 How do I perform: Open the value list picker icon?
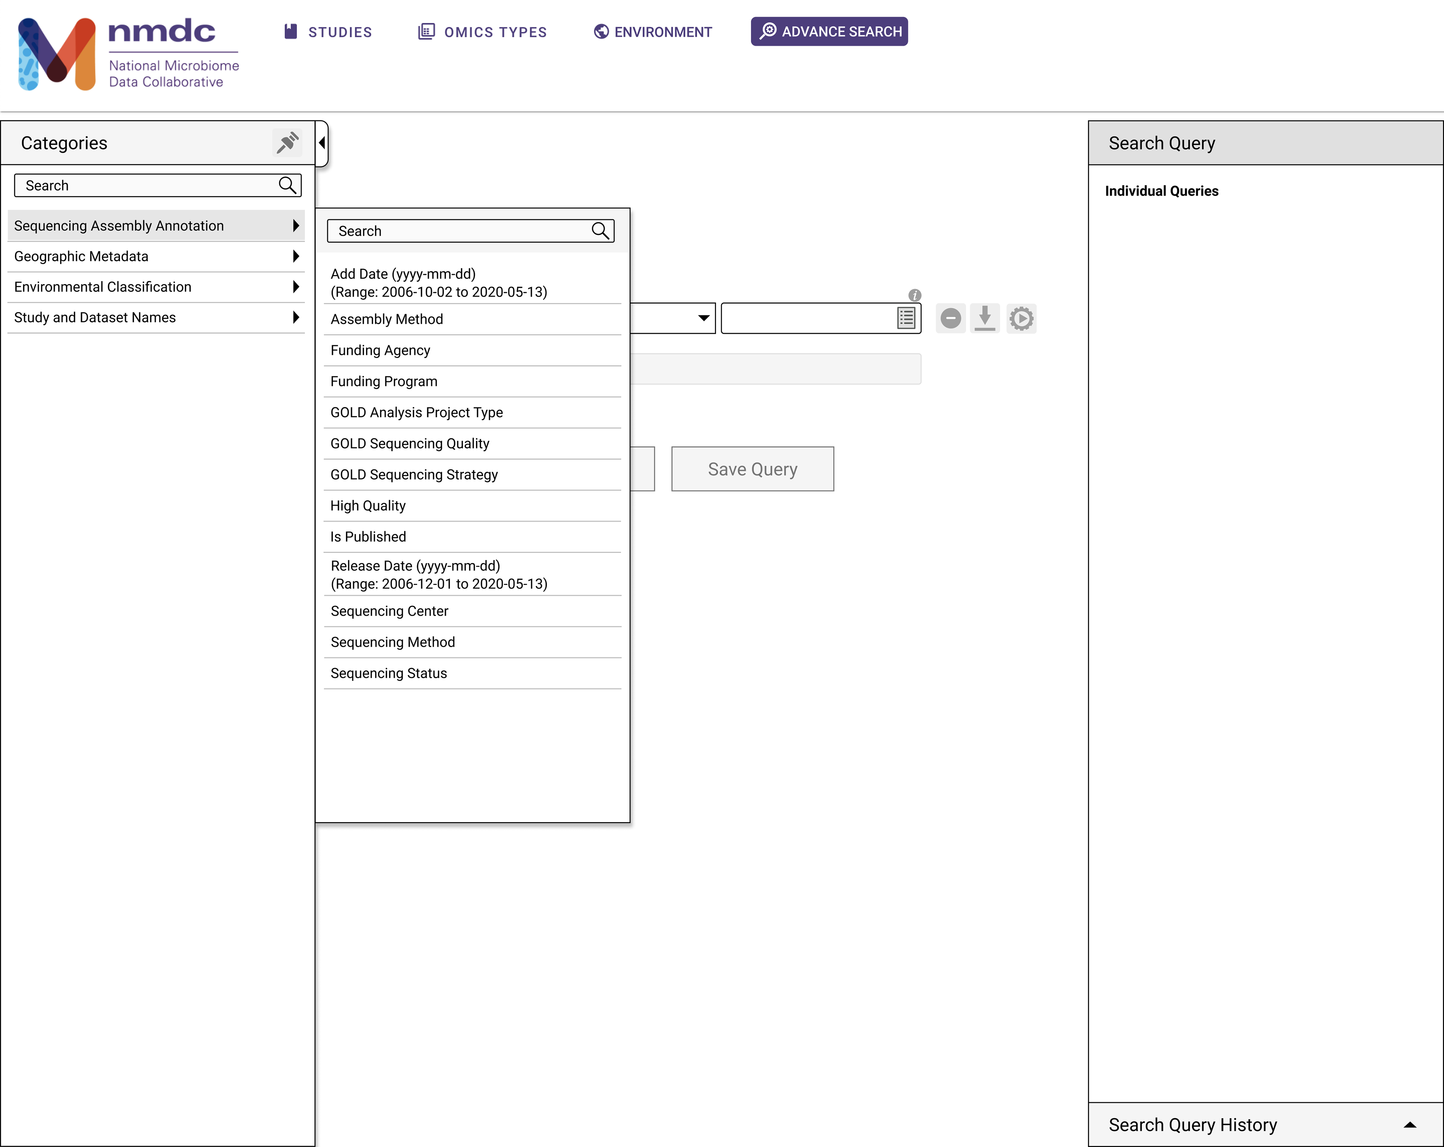tap(906, 318)
